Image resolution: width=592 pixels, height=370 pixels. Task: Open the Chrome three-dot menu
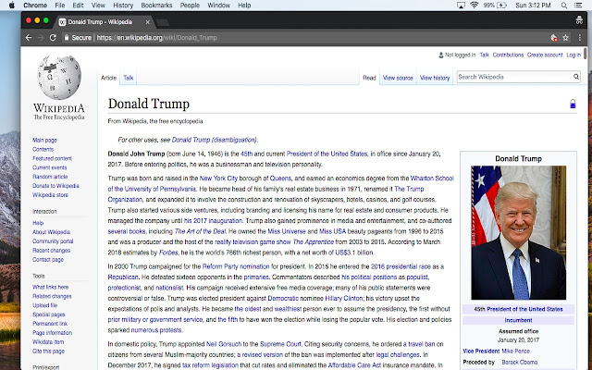pos(580,37)
